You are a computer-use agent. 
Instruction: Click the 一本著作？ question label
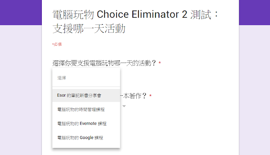(133, 96)
